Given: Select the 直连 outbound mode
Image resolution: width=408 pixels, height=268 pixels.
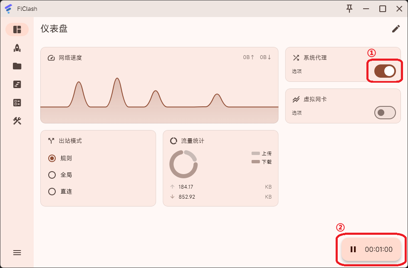Looking at the screenshot, I should tap(53, 192).
